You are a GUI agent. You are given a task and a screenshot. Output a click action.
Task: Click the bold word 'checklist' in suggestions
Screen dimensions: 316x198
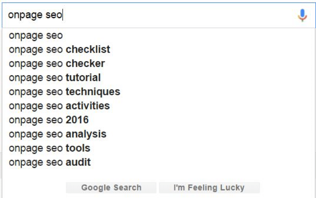tap(88, 50)
